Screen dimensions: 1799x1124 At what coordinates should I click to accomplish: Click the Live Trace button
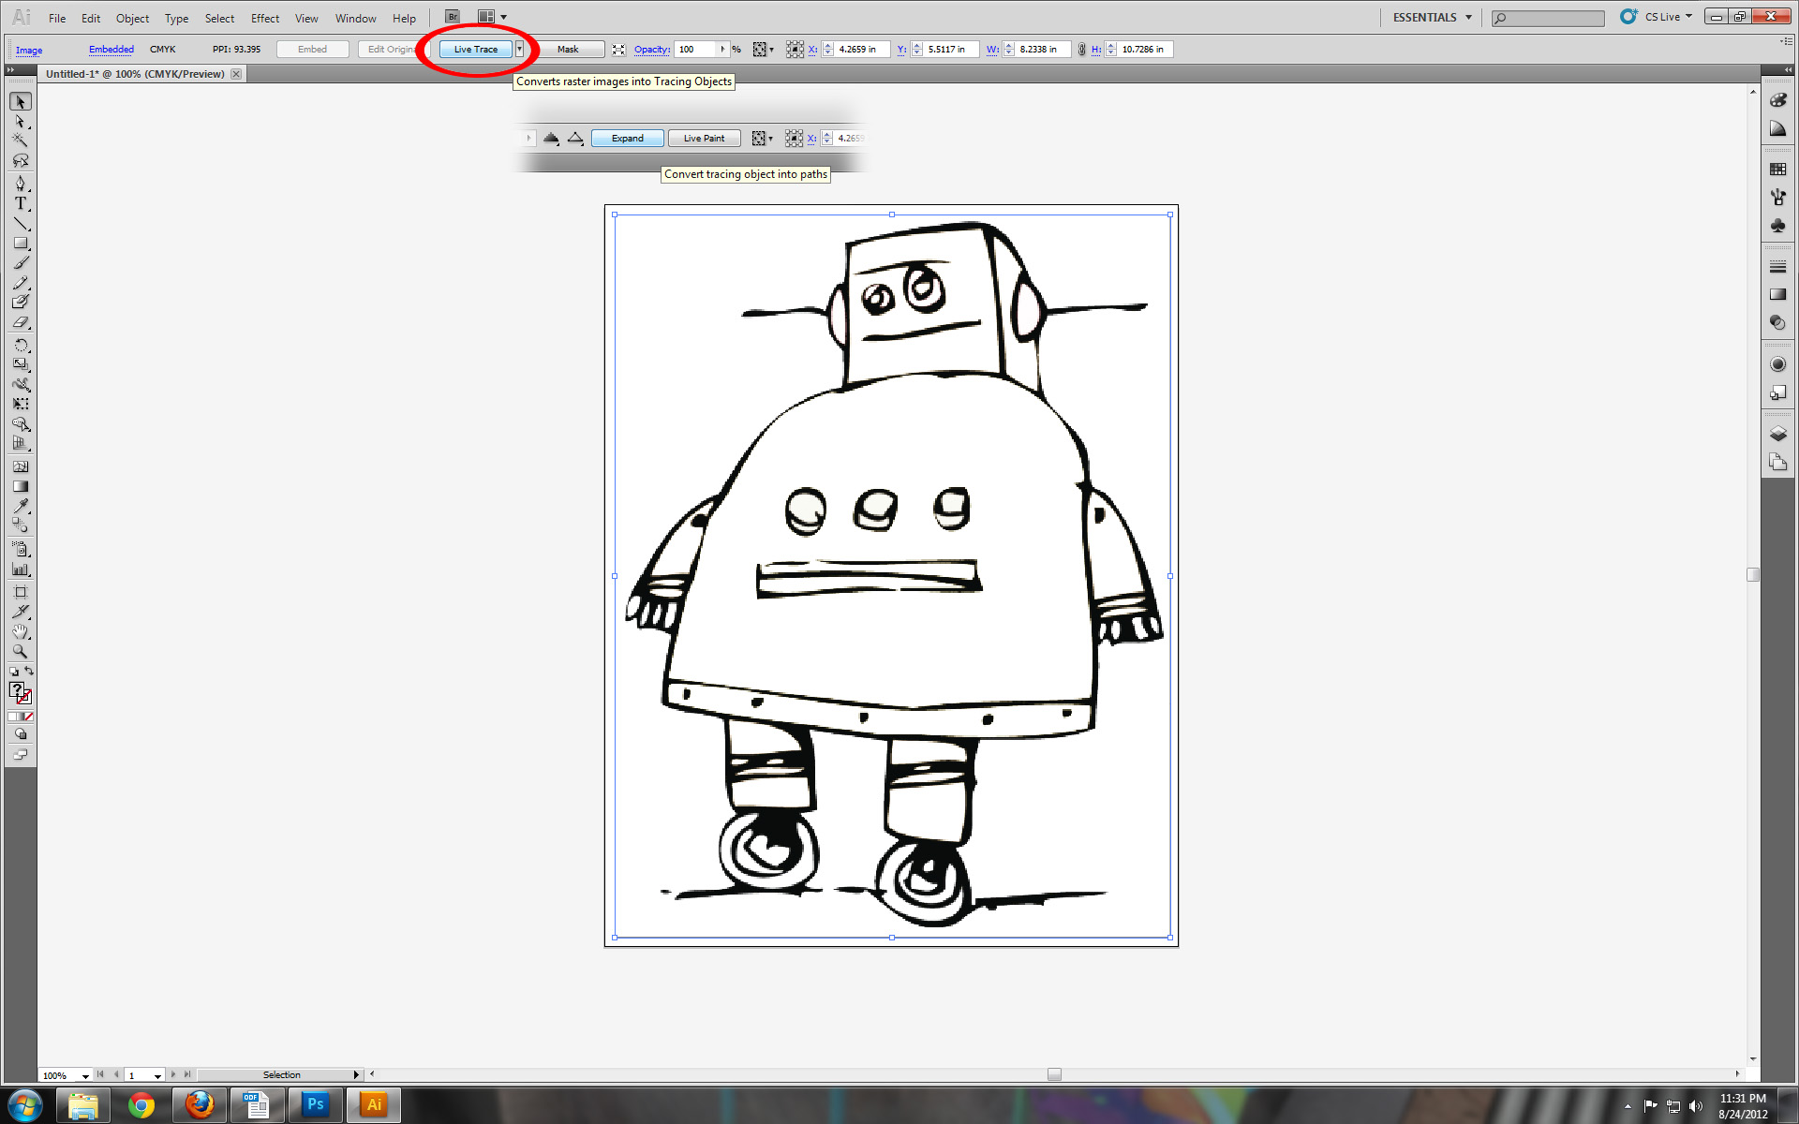coord(476,50)
